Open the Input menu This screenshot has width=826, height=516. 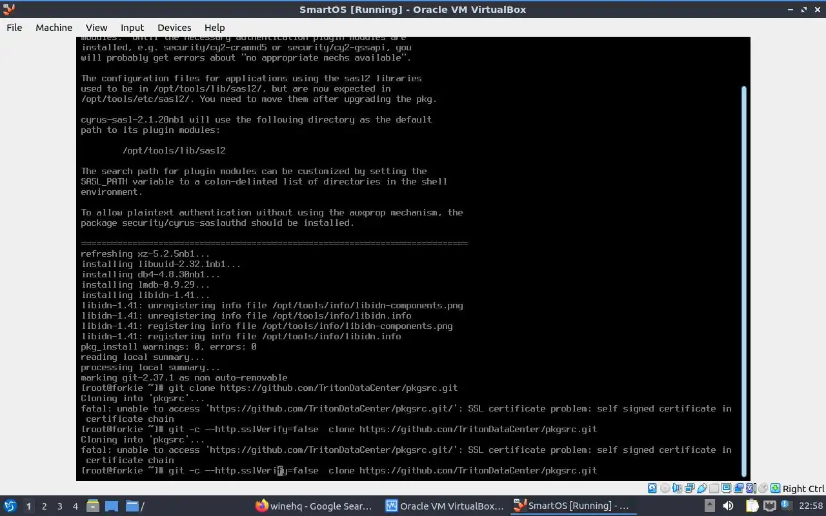(132, 27)
